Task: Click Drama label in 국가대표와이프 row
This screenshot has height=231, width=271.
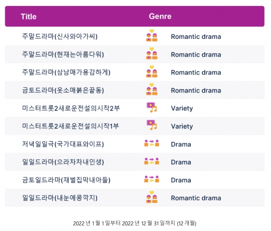Action: point(181,144)
